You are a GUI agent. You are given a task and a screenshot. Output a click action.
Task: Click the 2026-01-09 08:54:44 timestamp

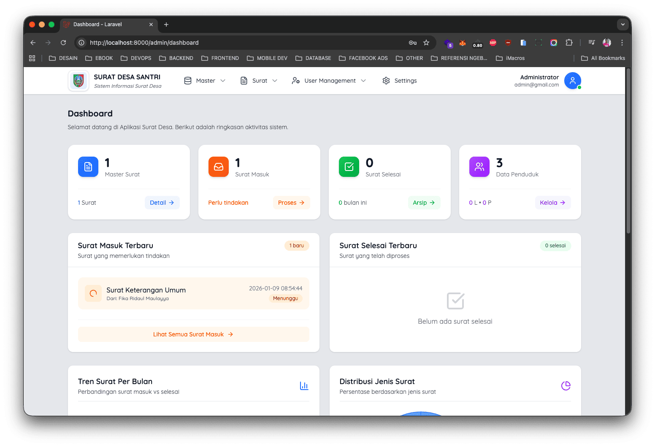pyautogui.click(x=276, y=288)
